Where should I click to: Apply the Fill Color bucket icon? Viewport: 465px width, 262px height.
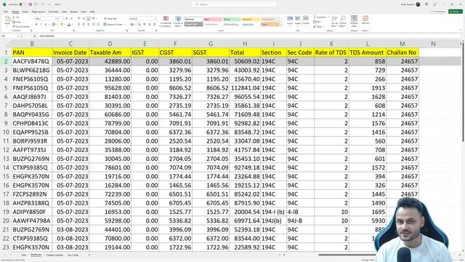pos(62,24)
